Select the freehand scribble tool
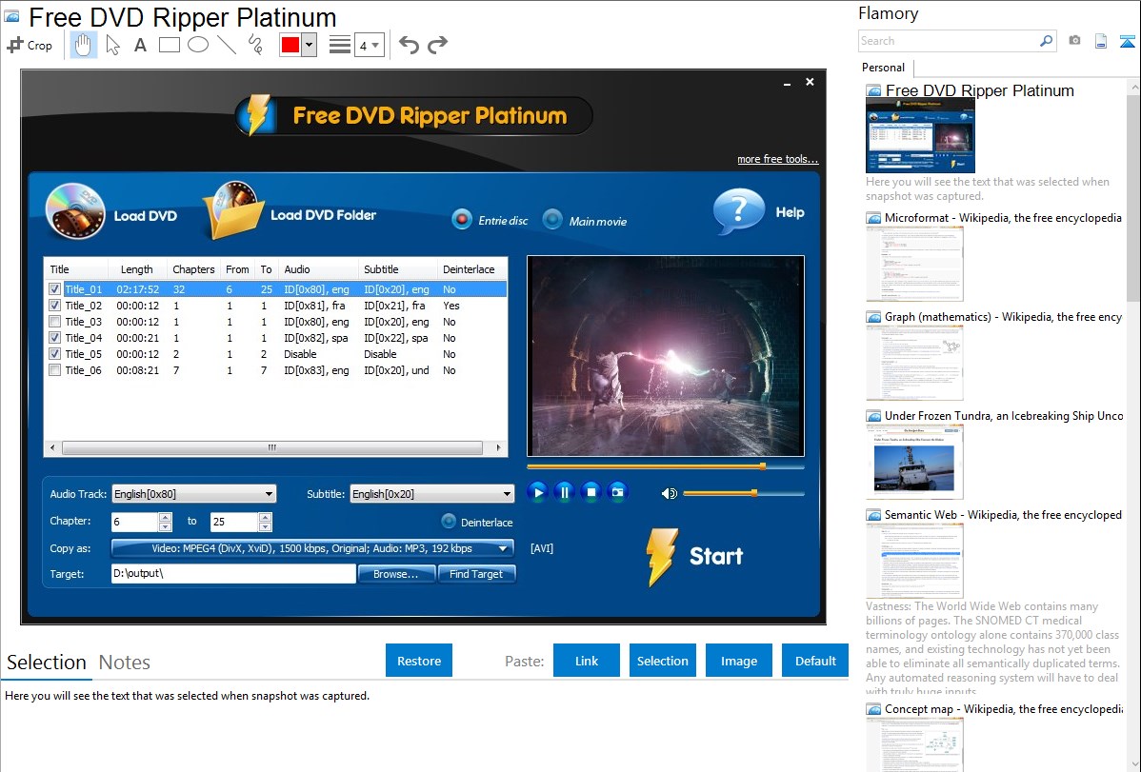The width and height of the screenshot is (1141, 772). pos(255,45)
